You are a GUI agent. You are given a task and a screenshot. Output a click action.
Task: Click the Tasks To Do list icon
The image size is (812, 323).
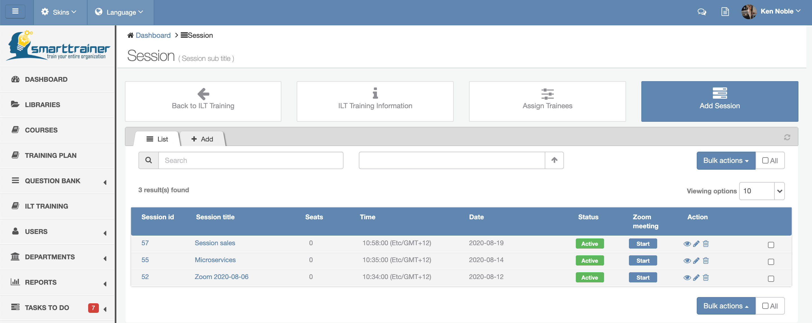(15, 307)
